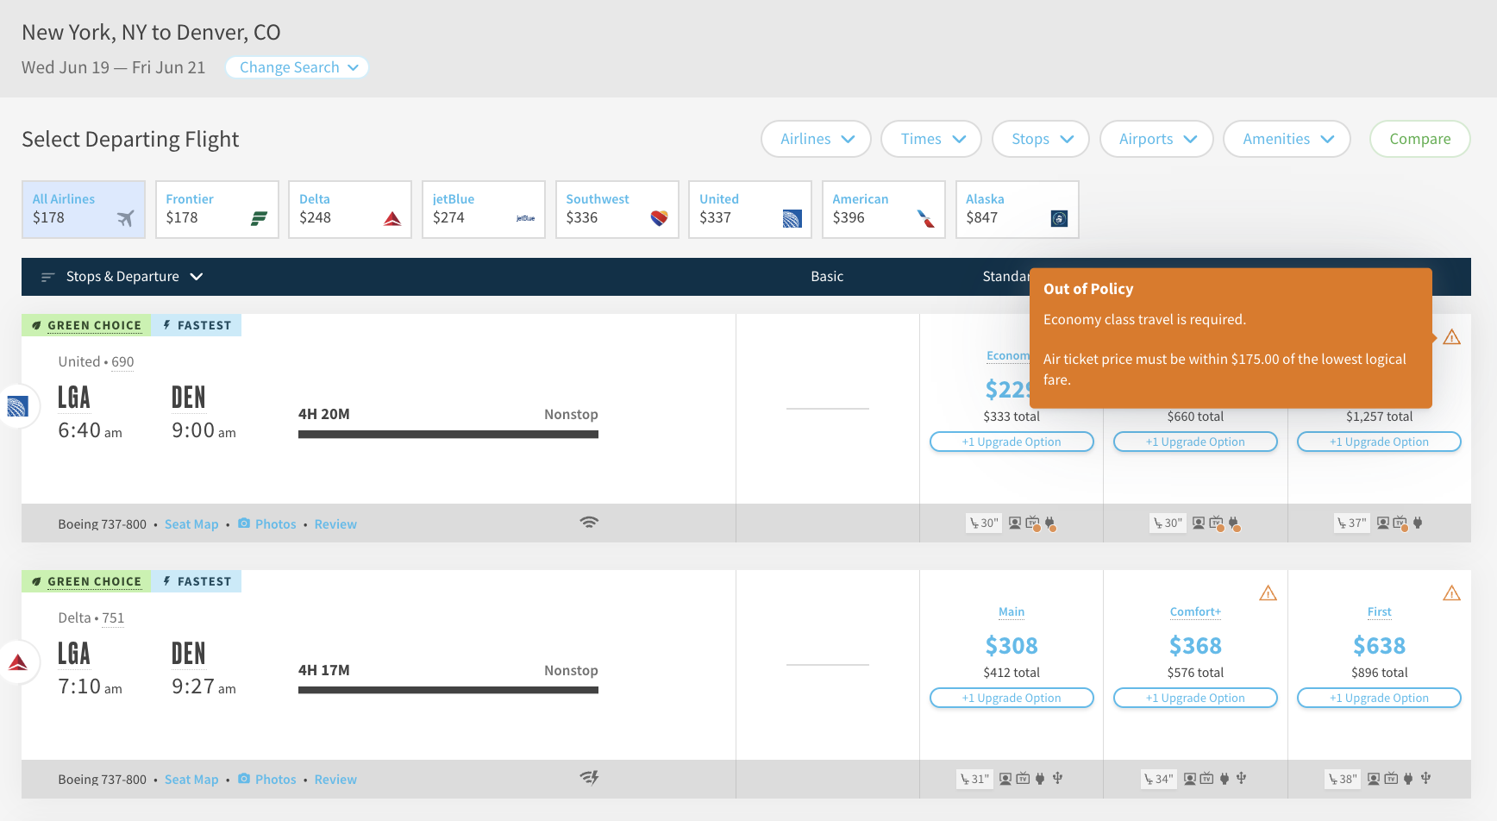Click the Basic column header

pyautogui.click(x=827, y=277)
